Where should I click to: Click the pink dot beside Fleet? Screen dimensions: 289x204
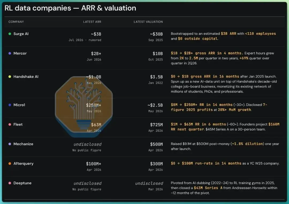pyautogui.click(x=10, y=124)
